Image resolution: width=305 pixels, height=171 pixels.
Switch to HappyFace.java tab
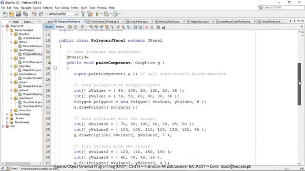pos(200,21)
